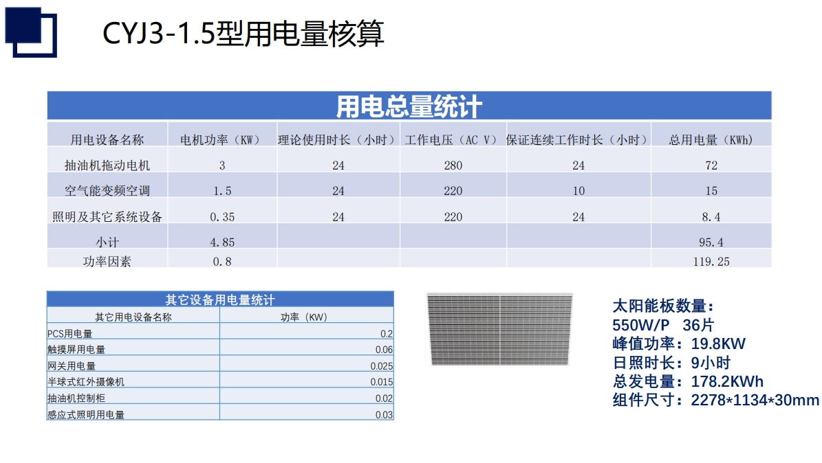This screenshot has height=463, width=822.
Task: Click the 触摸屏用电量 row label
Action: pos(76,350)
